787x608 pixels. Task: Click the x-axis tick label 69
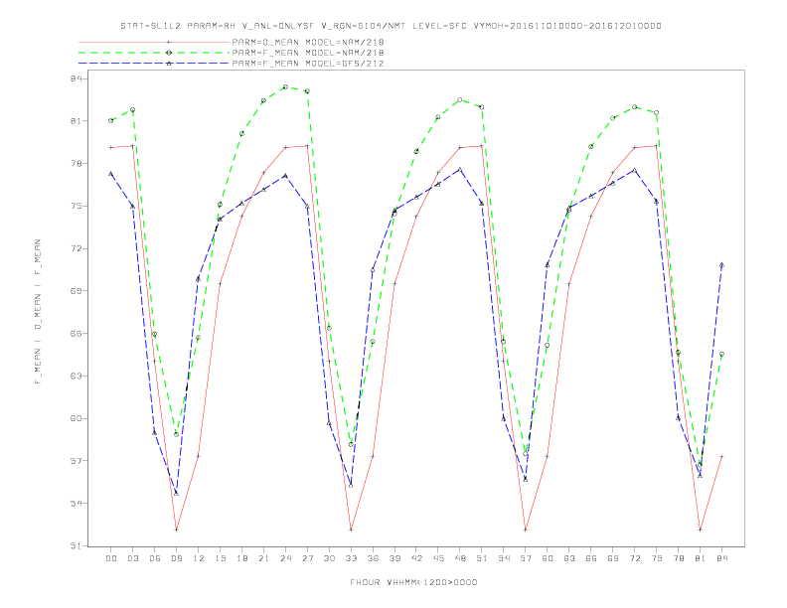(613, 558)
